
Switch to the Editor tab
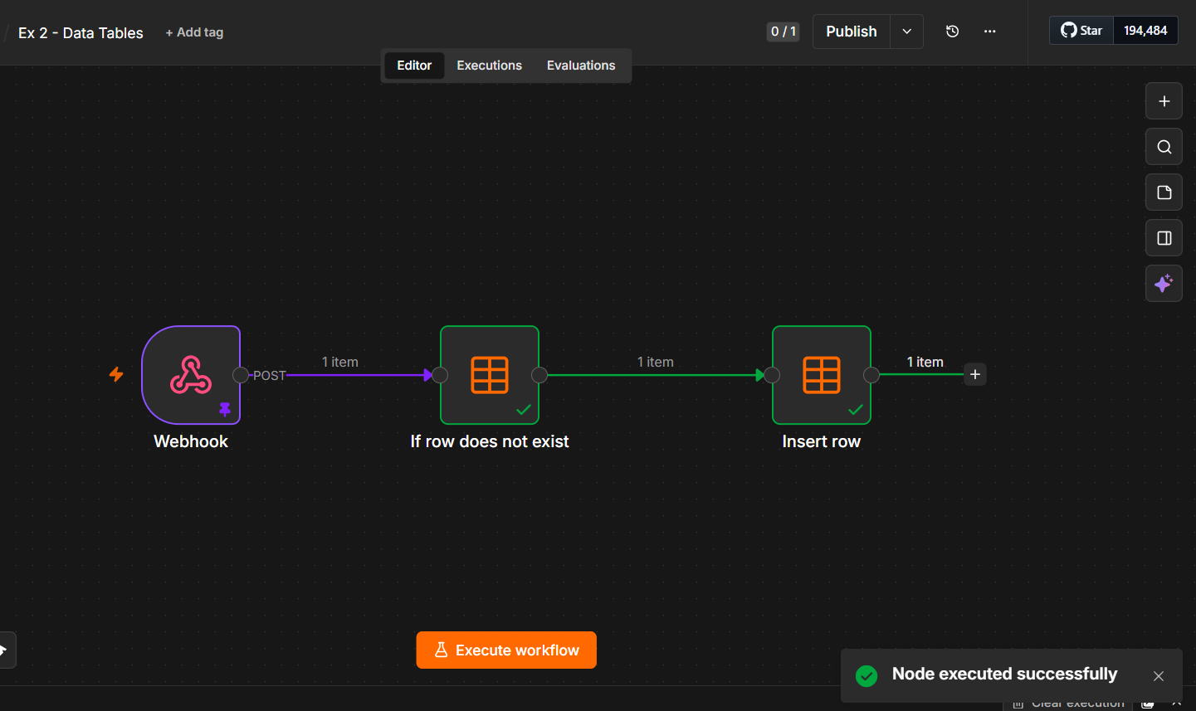(x=414, y=66)
